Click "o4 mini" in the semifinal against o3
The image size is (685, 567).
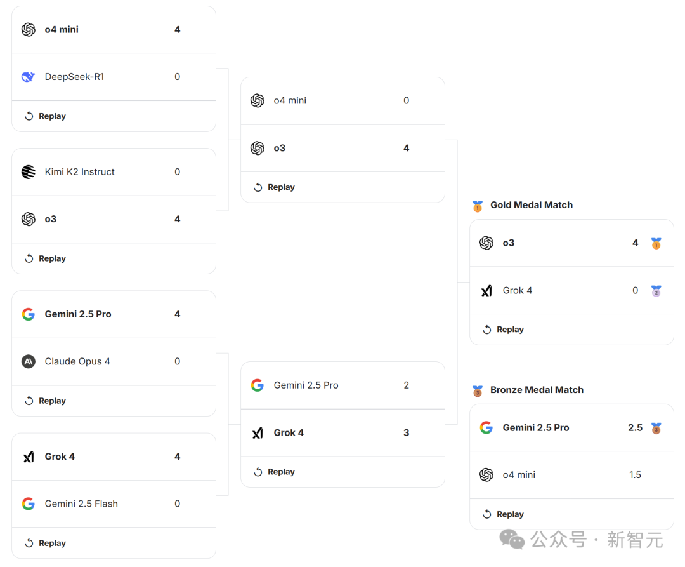290,100
